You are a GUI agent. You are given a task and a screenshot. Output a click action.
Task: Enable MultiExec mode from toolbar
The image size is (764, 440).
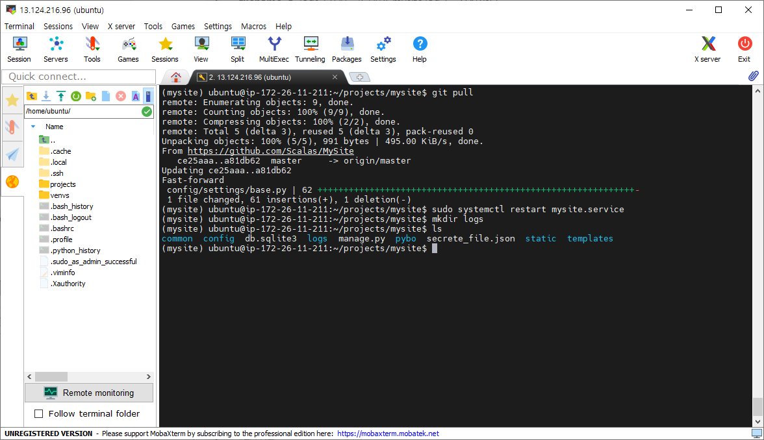click(274, 49)
